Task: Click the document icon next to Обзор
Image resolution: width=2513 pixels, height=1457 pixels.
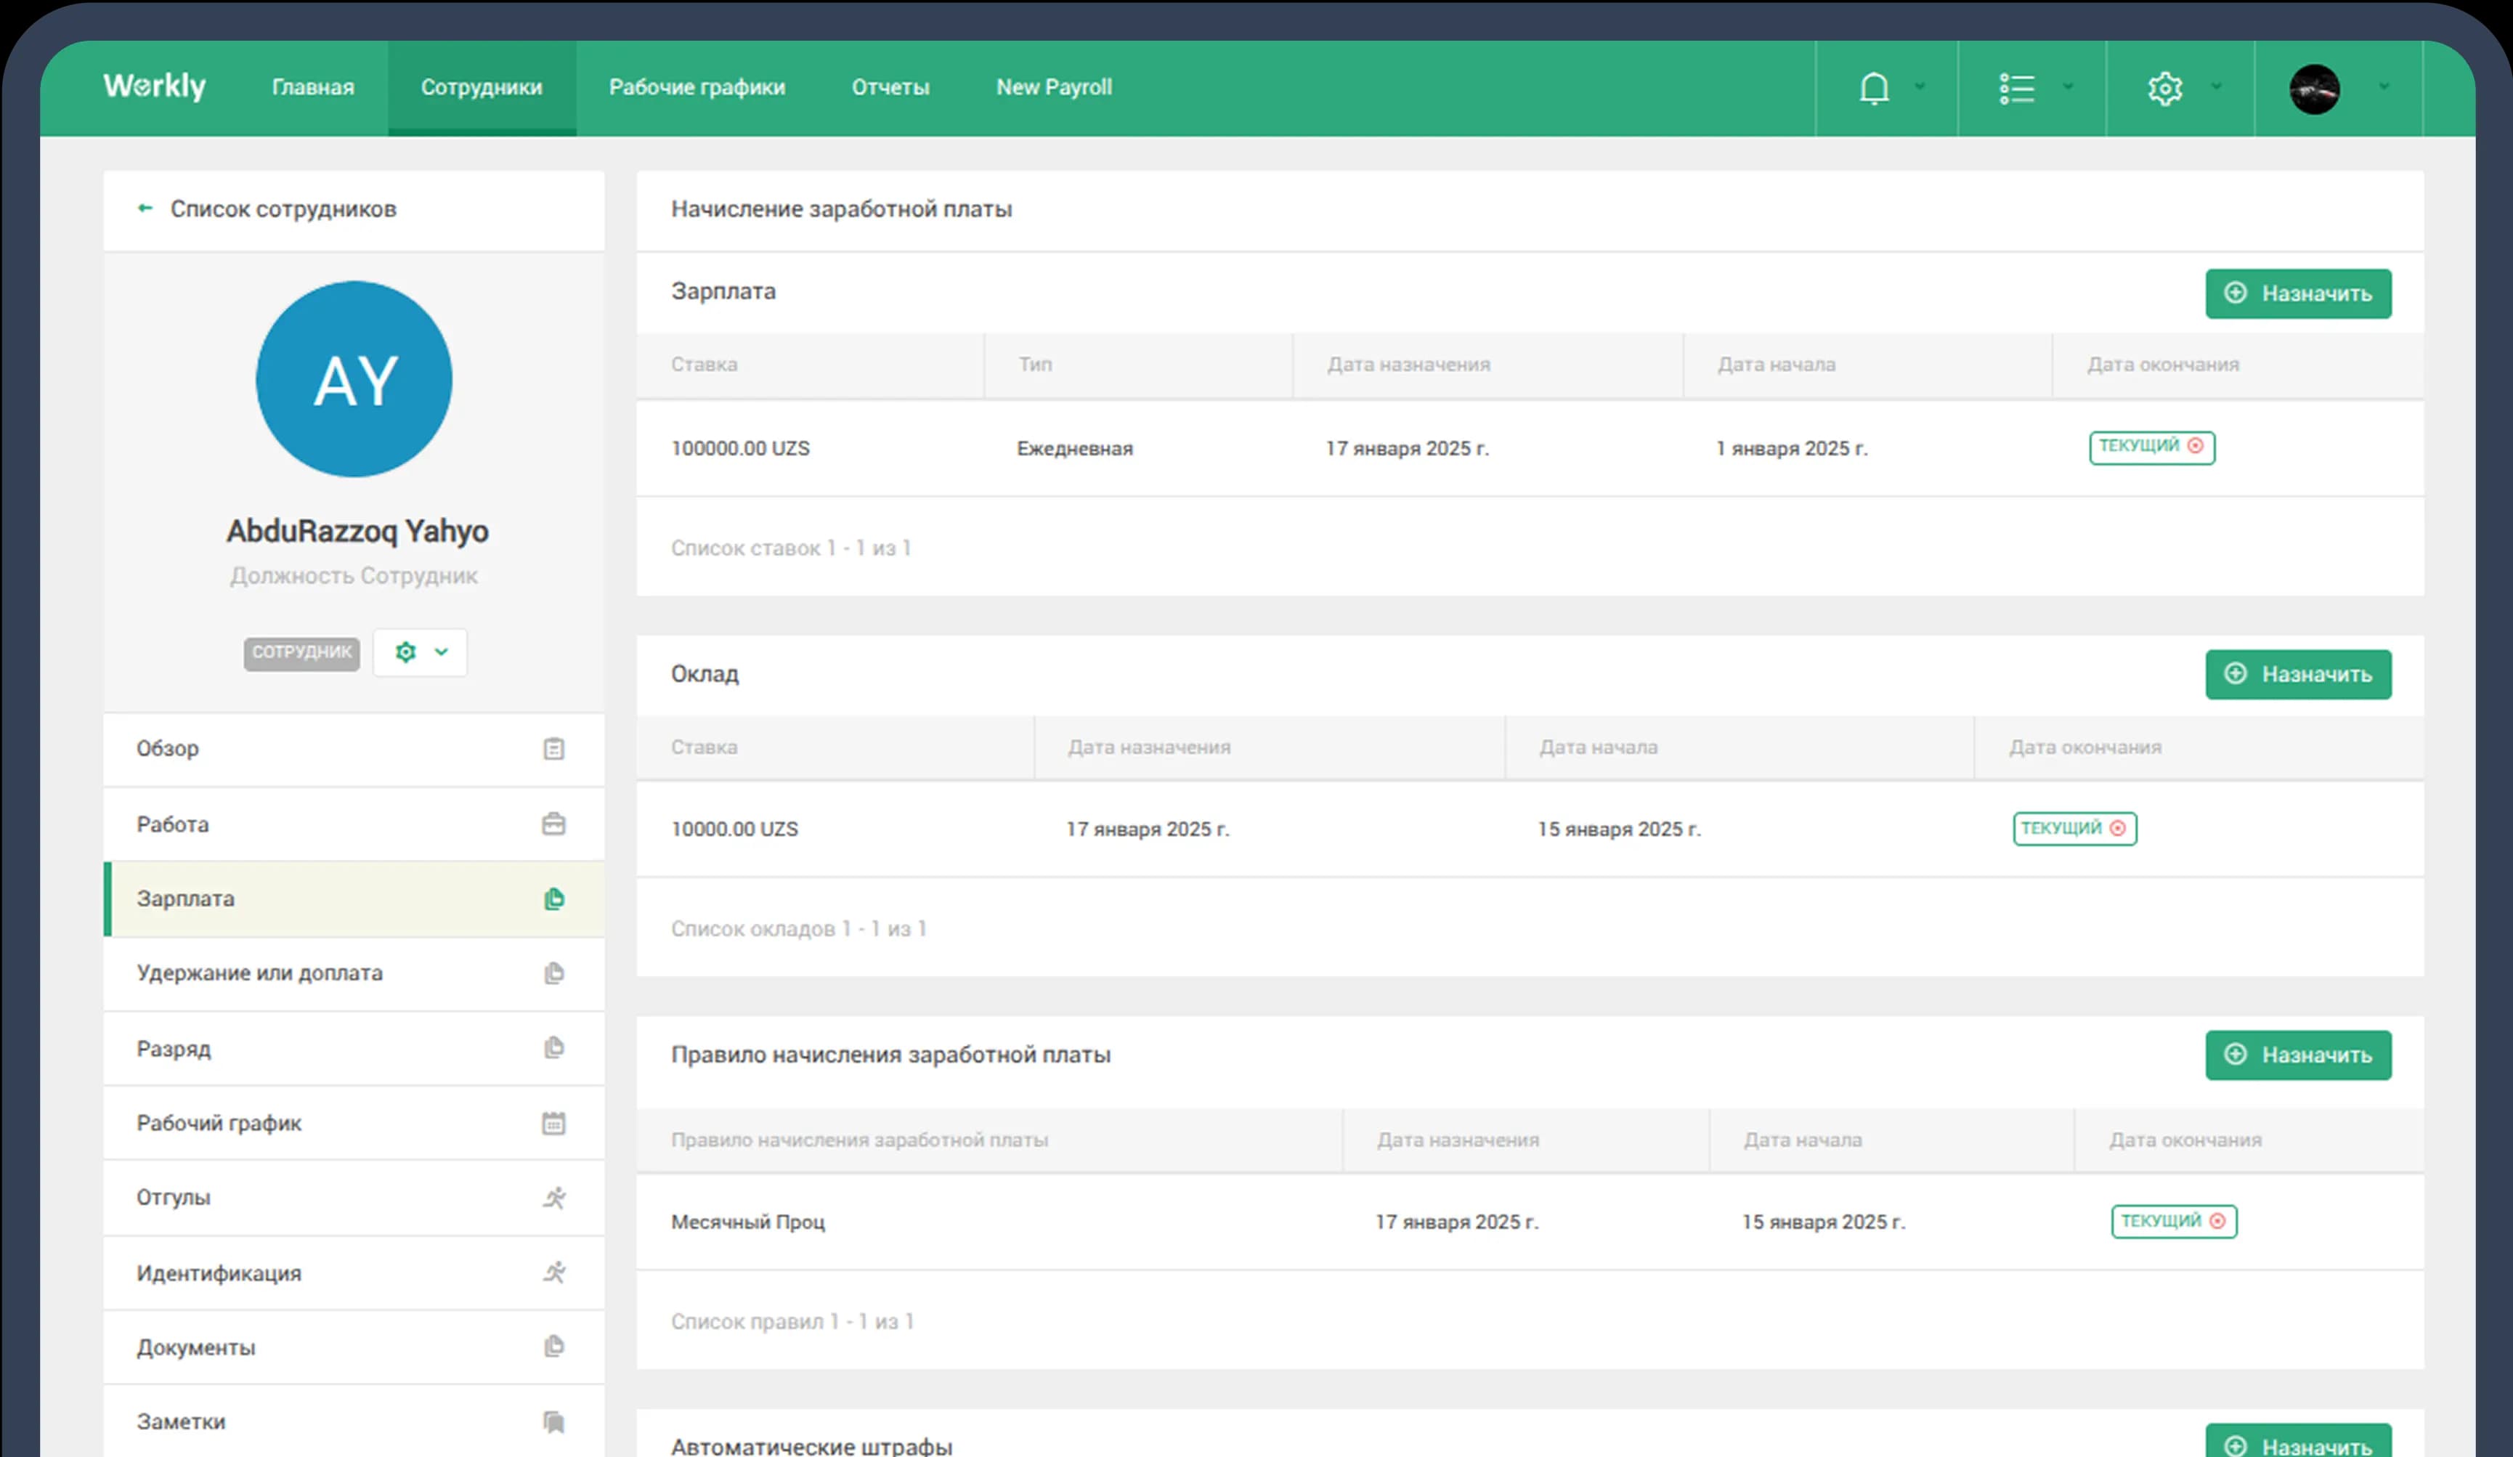Action: [554, 749]
